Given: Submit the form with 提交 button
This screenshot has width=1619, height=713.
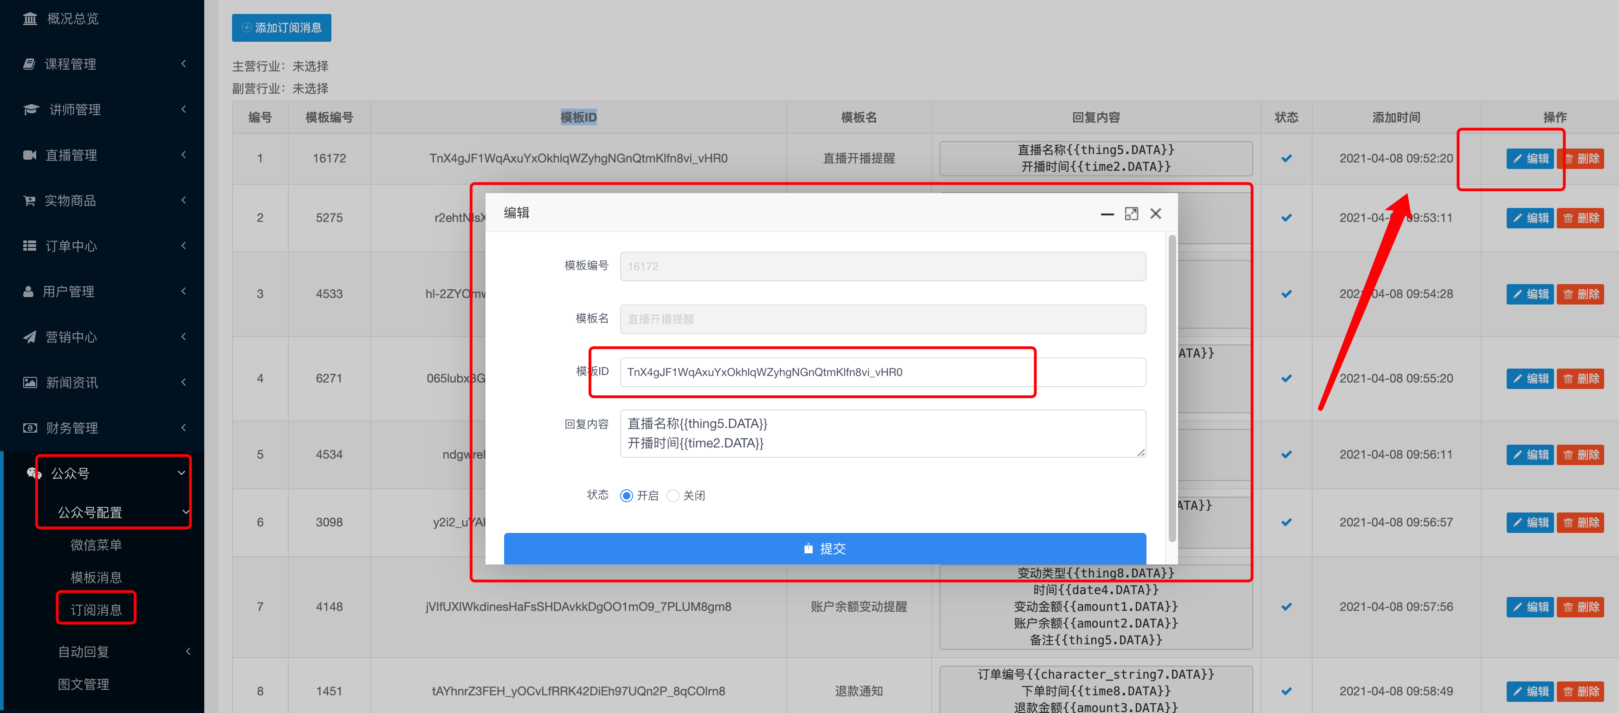Looking at the screenshot, I should (x=824, y=548).
